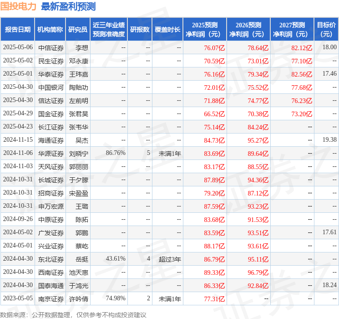Click the 覆盖时长 column header

coord(167,30)
